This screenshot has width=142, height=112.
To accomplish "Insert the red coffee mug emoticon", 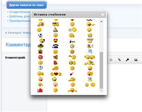I will click(x=55, y=63).
